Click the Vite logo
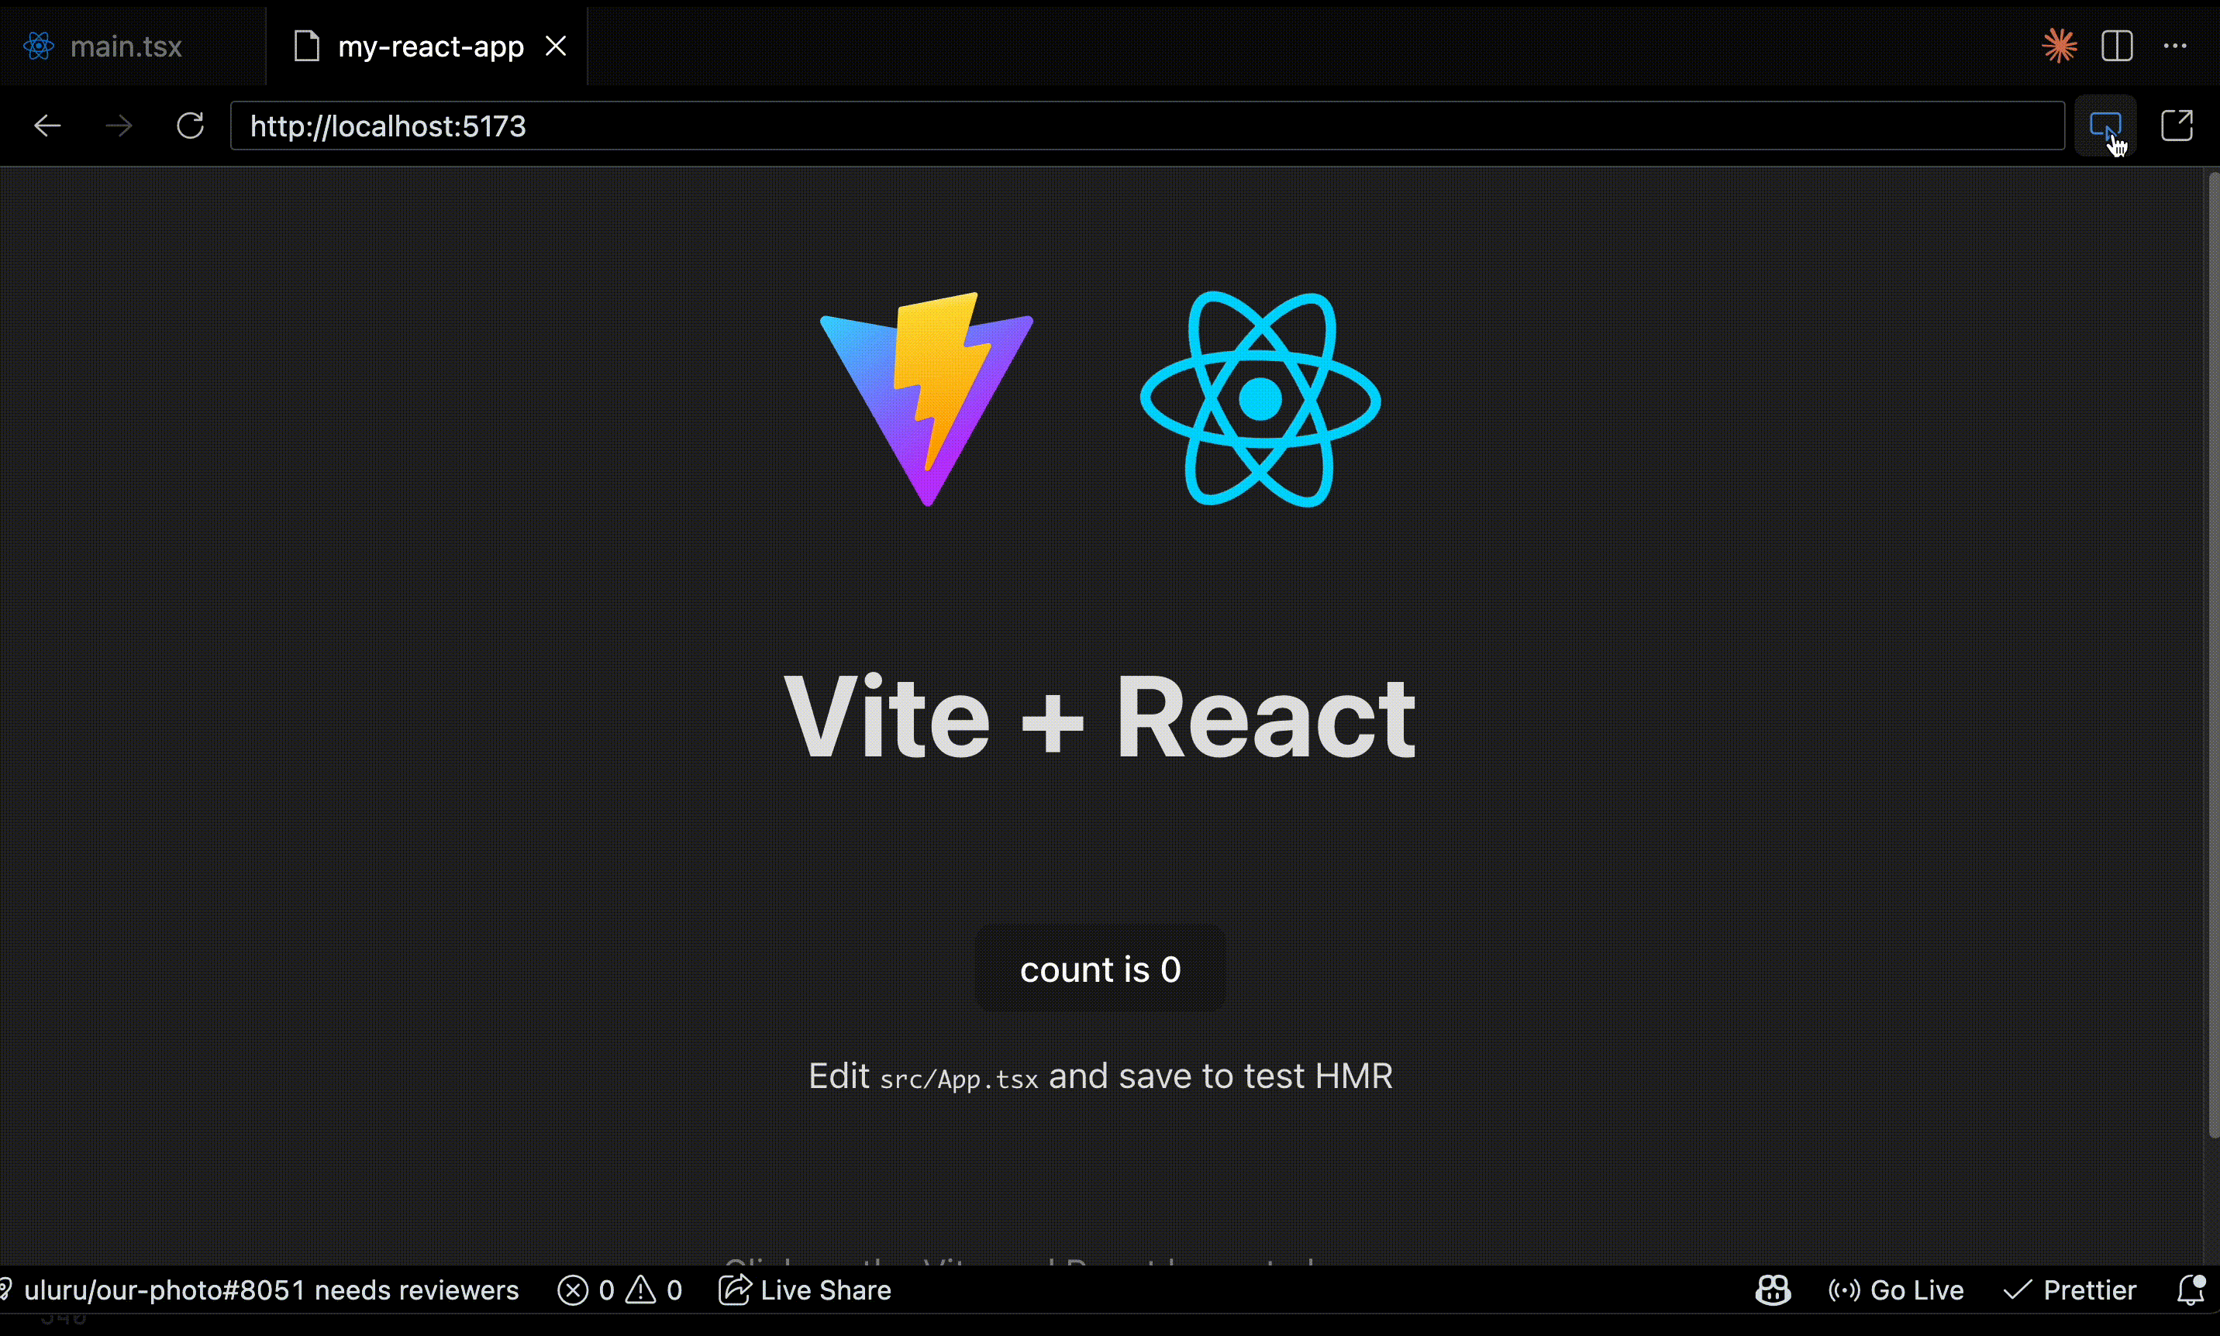The width and height of the screenshot is (2220, 1336). (926, 399)
